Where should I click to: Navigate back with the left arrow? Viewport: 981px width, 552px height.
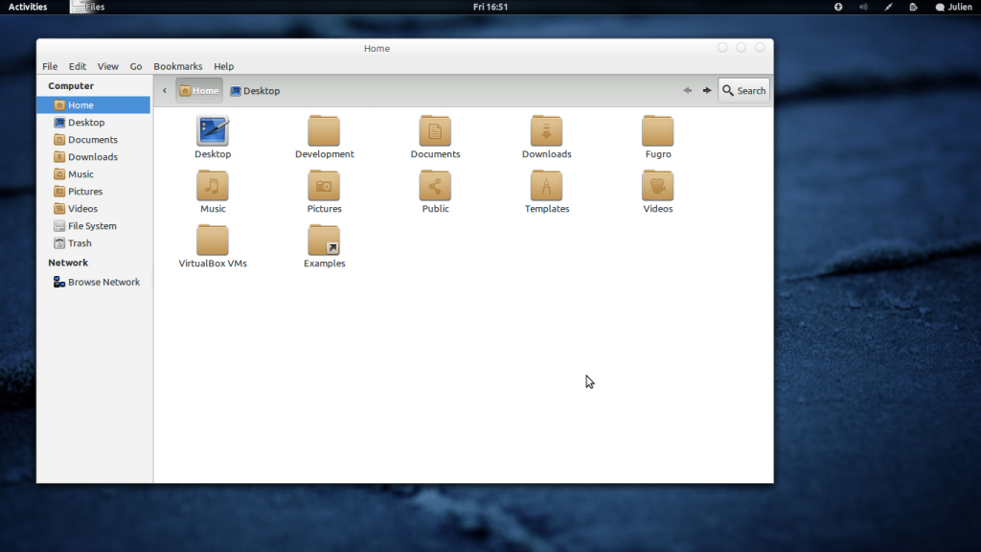[687, 91]
